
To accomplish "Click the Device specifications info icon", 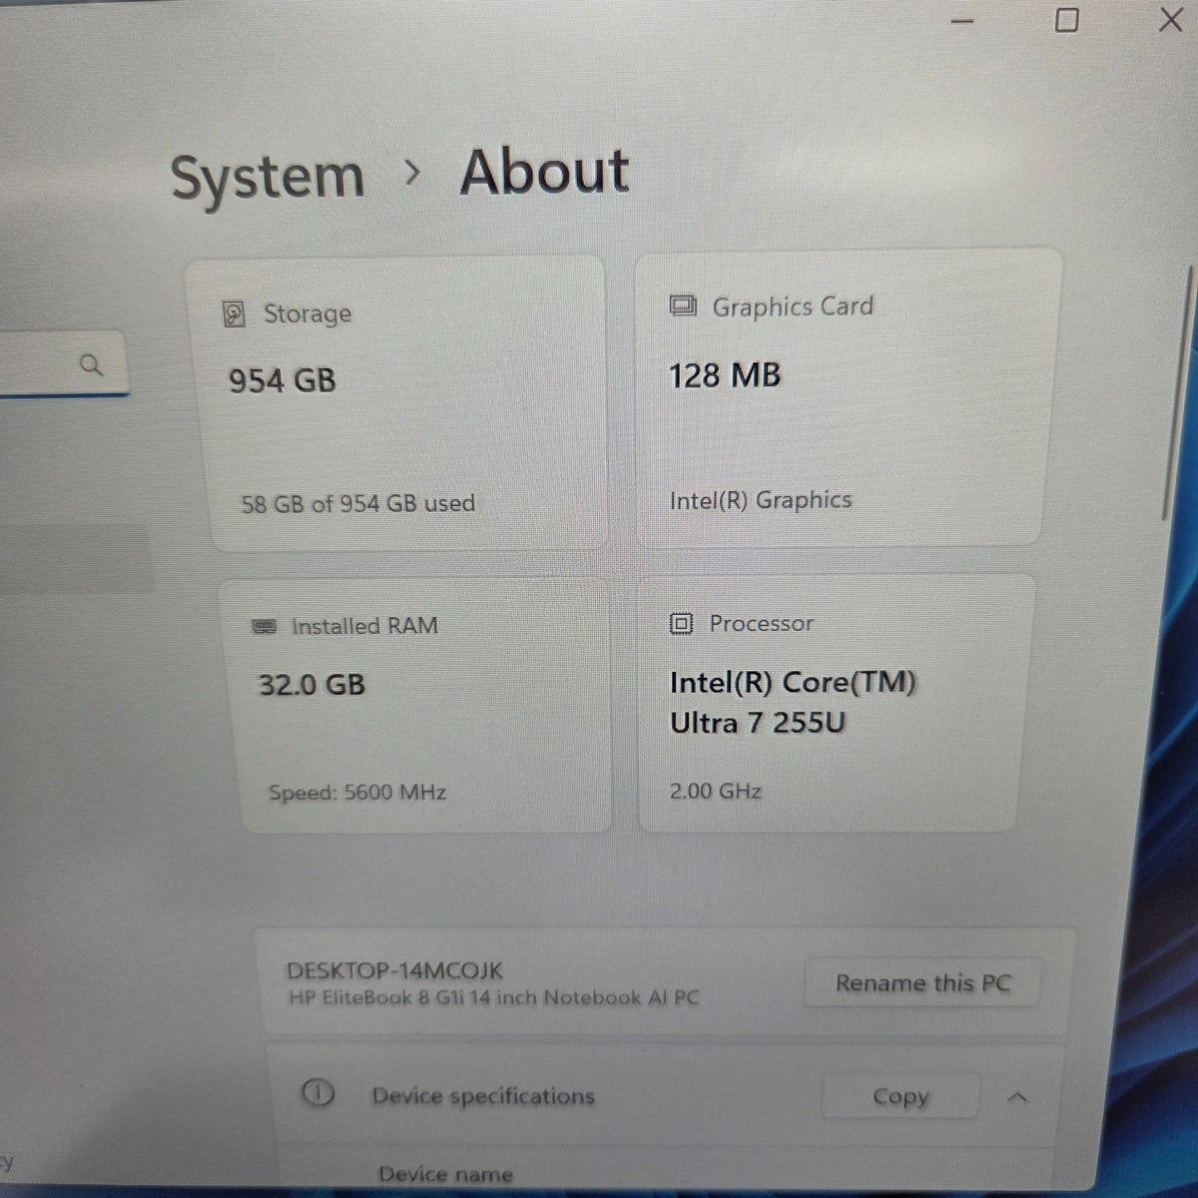I will [x=317, y=1093].
